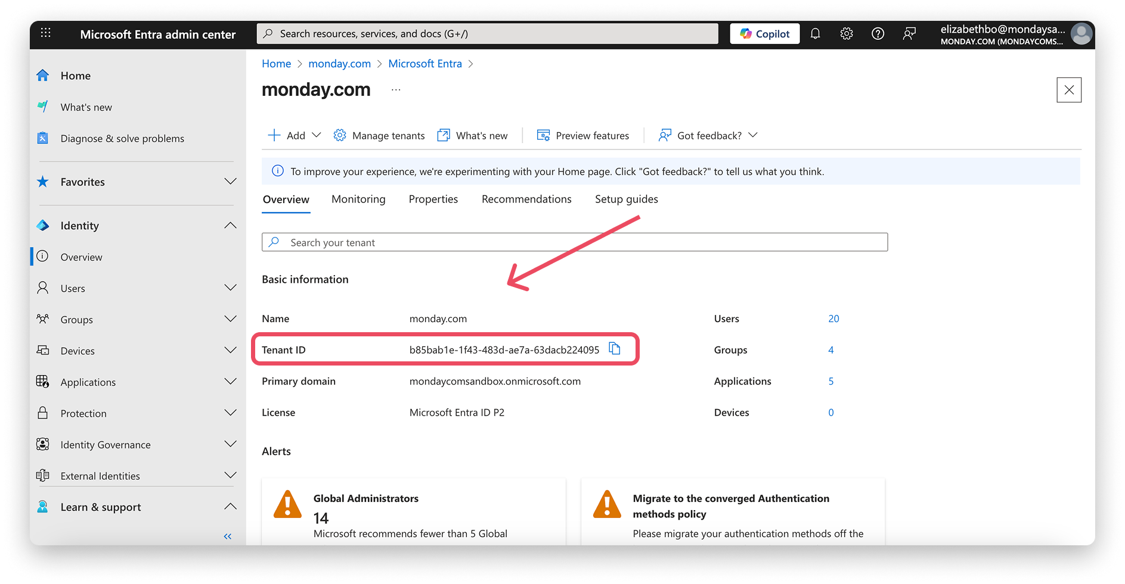This screenshot has width=1125, height=584.
Task: Expand the Protection menu chevron
Action: (x=231, y=413)
